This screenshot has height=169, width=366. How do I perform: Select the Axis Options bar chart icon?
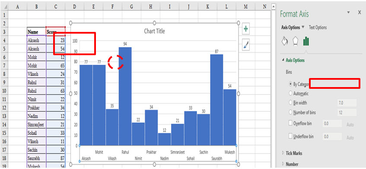(x=306, y=41)
